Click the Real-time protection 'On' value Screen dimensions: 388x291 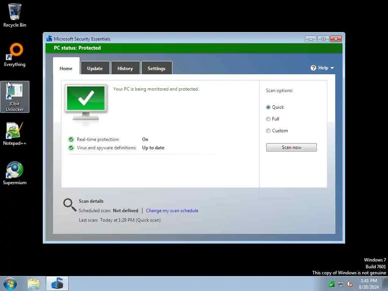pyautogui.click(x=145, y=139)
